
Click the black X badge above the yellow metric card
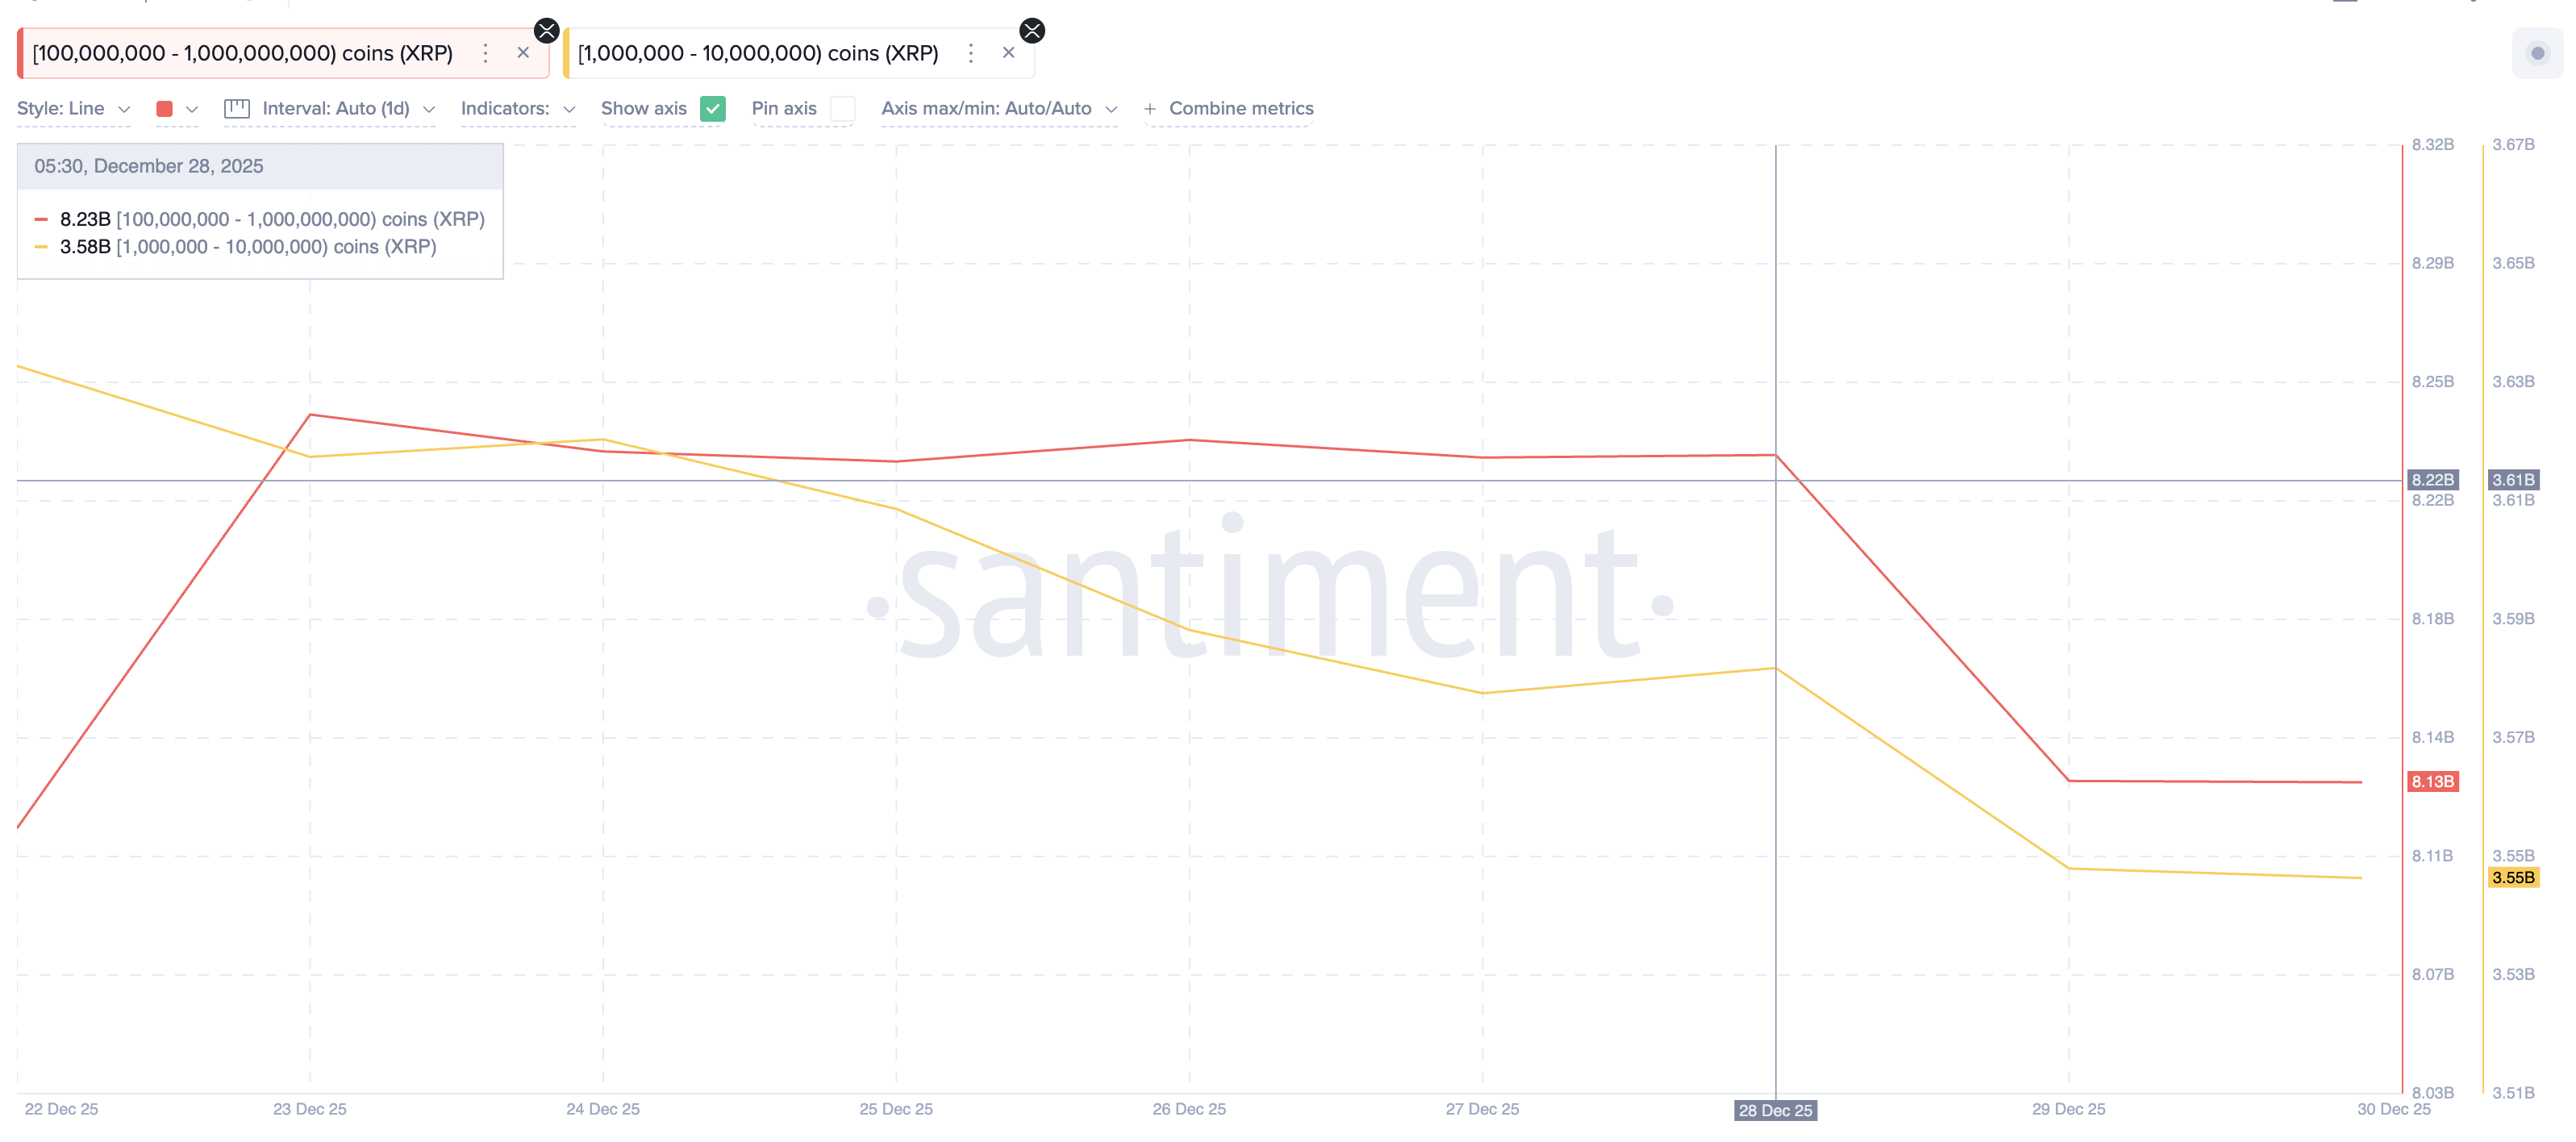click(x=1031, y=30)
